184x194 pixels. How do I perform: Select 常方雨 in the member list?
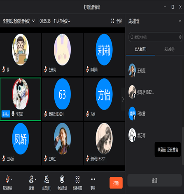pyautogui.click(x=154, y=135)
